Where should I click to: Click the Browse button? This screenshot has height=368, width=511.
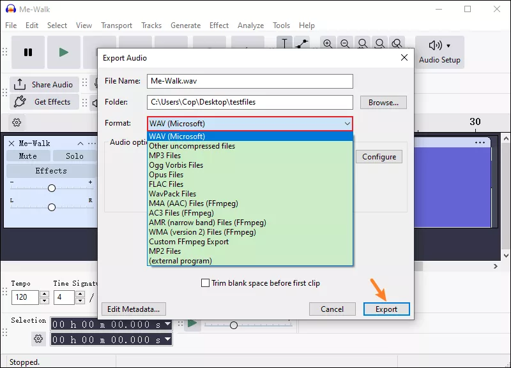click(x=384, y=103)
